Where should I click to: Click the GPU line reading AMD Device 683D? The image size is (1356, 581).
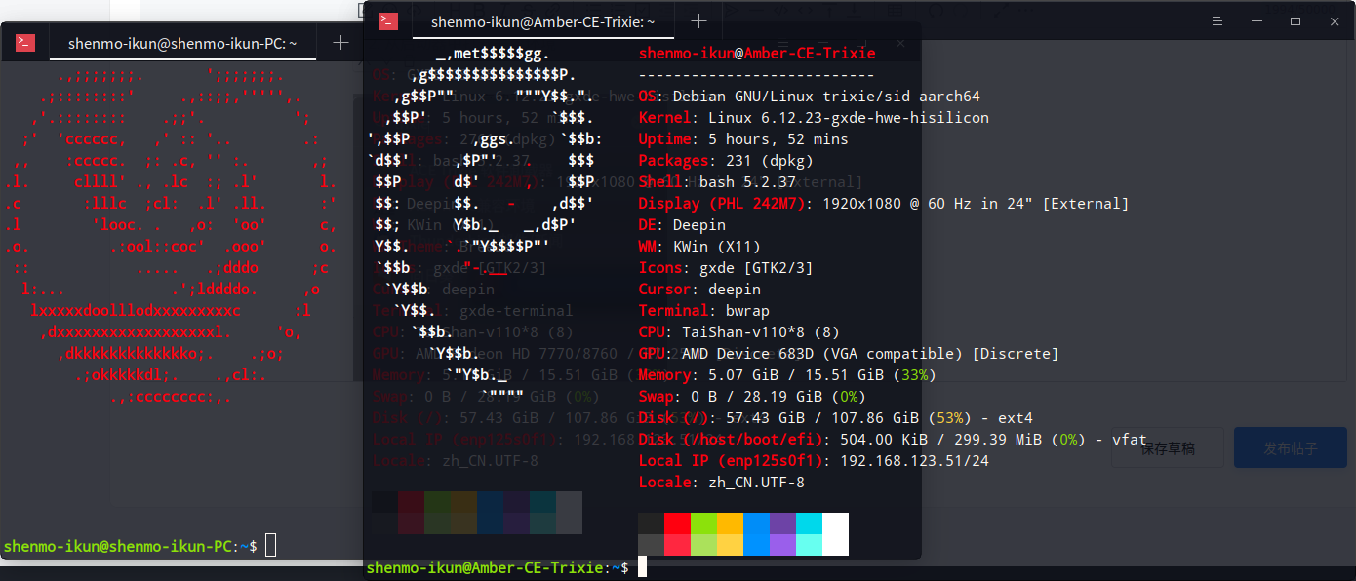coord(849,354)
